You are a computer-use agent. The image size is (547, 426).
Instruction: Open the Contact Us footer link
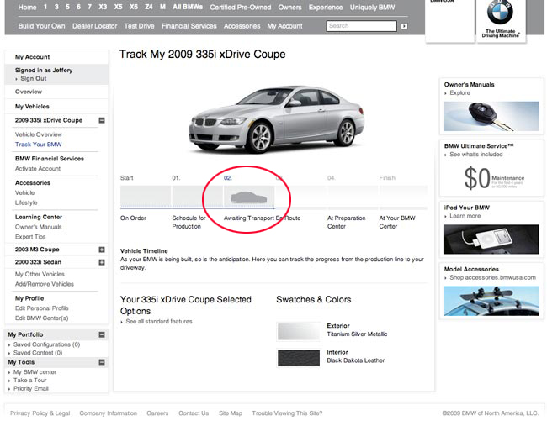(194, 413)
